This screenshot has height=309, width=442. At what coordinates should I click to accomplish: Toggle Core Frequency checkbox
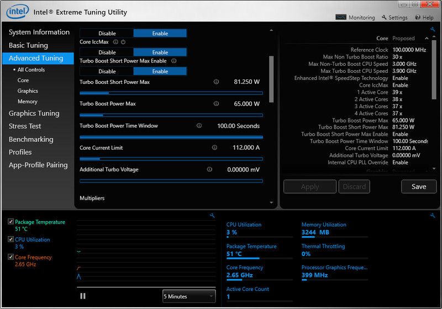10,257
